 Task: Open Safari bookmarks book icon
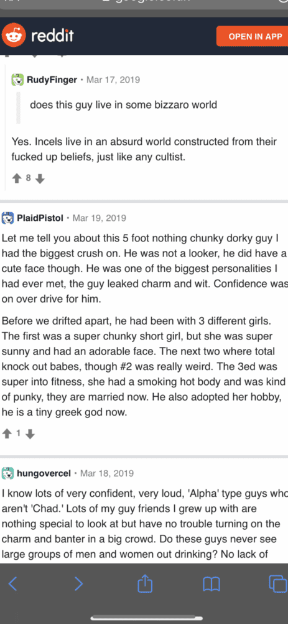(211, 584)
